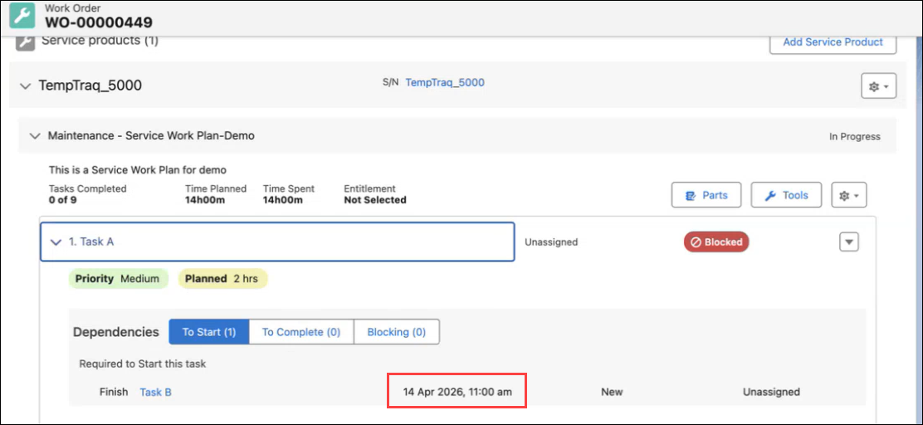Switch to the To Complete (0) tab
This screenshot has width=923, height=425.
(301, 332)
